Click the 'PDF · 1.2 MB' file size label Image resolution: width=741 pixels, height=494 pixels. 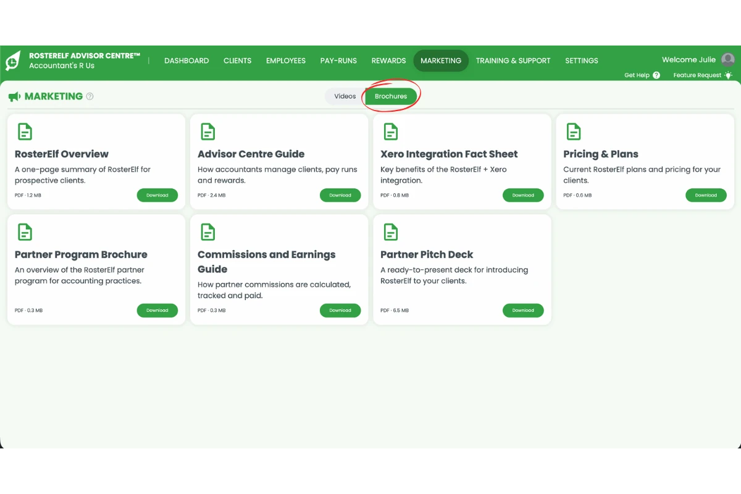coord(28,195)
